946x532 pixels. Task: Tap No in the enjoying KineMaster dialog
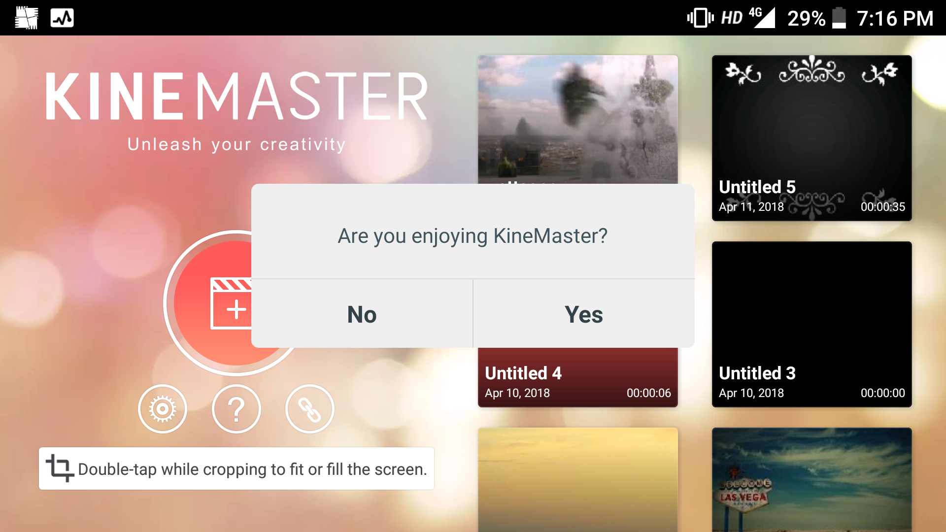click(362, 314)
